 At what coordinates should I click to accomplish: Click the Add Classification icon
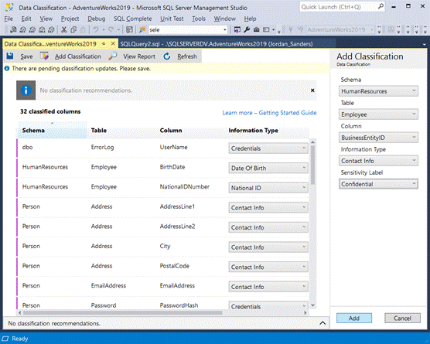pyautogui.click(x=44, y=56)
